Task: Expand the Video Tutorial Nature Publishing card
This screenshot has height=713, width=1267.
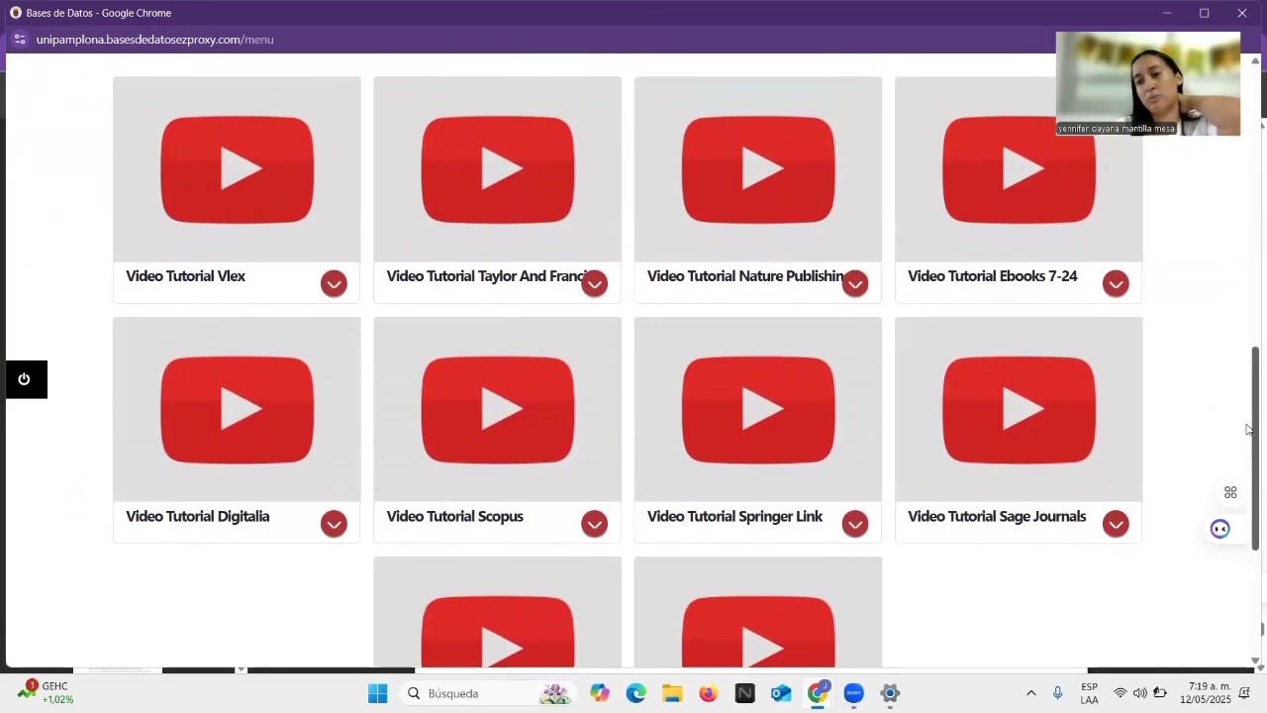Action: [x=855, y=284]
